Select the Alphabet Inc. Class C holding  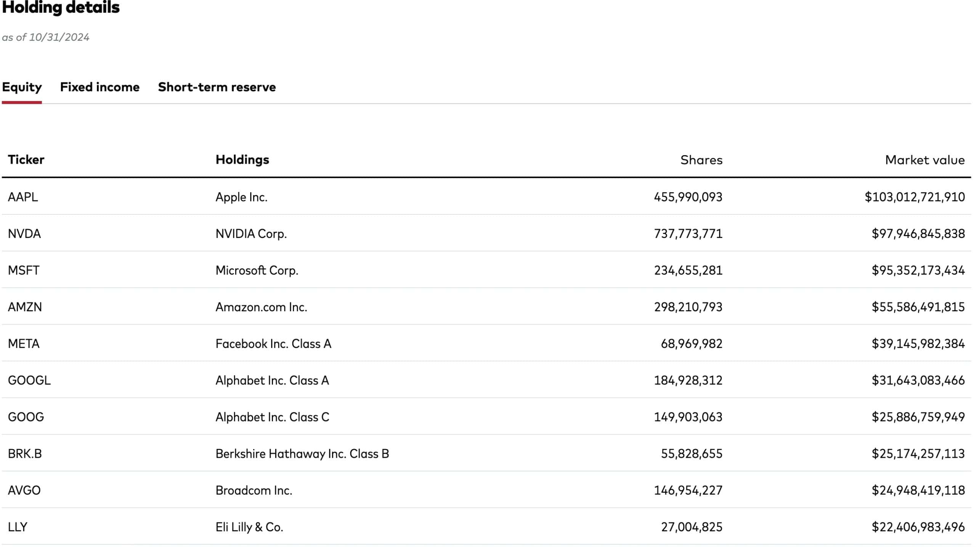272,417
